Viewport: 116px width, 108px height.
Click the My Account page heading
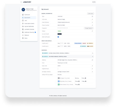(x=45, y=9)
